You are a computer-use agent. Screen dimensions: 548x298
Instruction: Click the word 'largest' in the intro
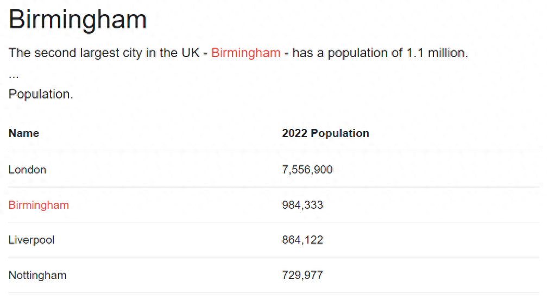[x=99, y=53]
